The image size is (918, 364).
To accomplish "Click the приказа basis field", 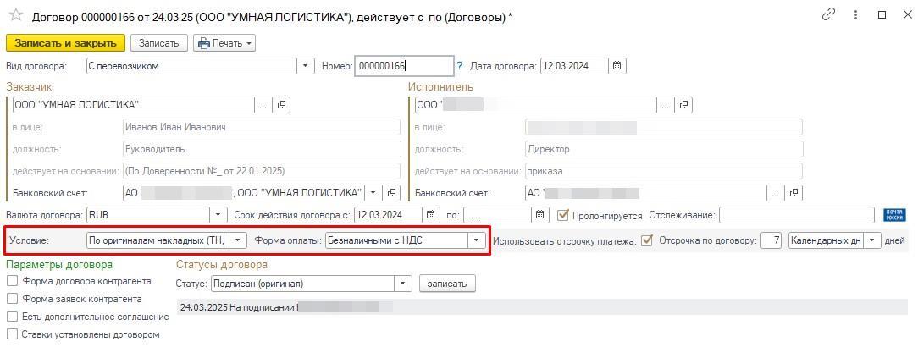I will click(664, 171).
